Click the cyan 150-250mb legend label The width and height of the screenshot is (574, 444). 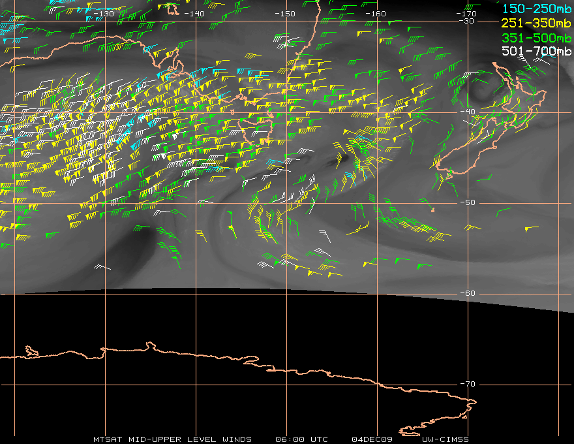536,8
